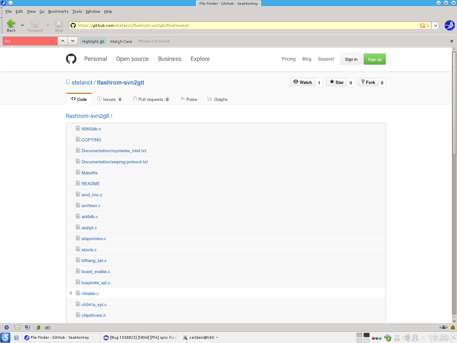The height and width of the screenshot is (343, 457).
Task: Expand hidden system tray icons arrow
Action: click(423, 338)
